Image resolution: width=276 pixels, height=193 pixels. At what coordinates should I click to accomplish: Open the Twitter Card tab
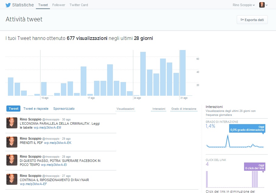(79, 5)
